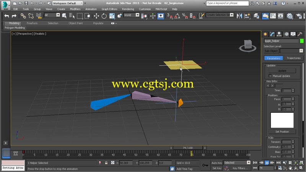The image size is (306, 172).
Task: Switch to the Freeform ribbon tab
Action: click(x=32, y=23)
